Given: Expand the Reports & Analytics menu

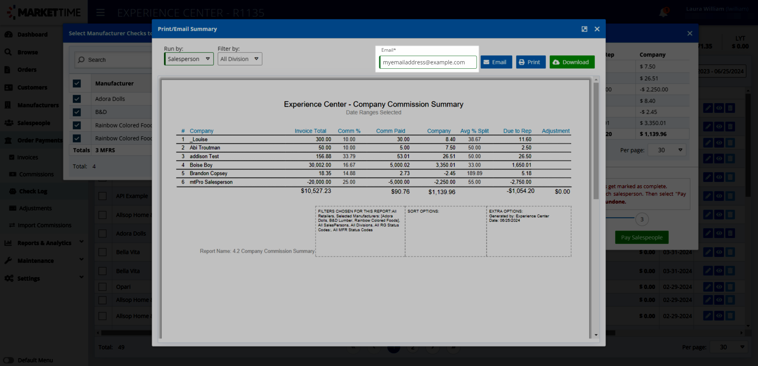Looking at the screenshot, I should tap(81, 242).
